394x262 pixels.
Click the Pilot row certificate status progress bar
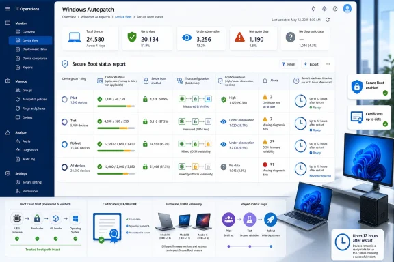click(x=116, y=106)
